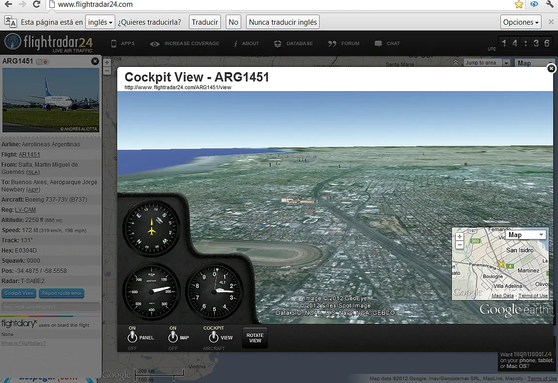The width and height of the screenshot is (558, 383).
Task: Click the main map zoom in button
Action: click(x=107, y=63)
